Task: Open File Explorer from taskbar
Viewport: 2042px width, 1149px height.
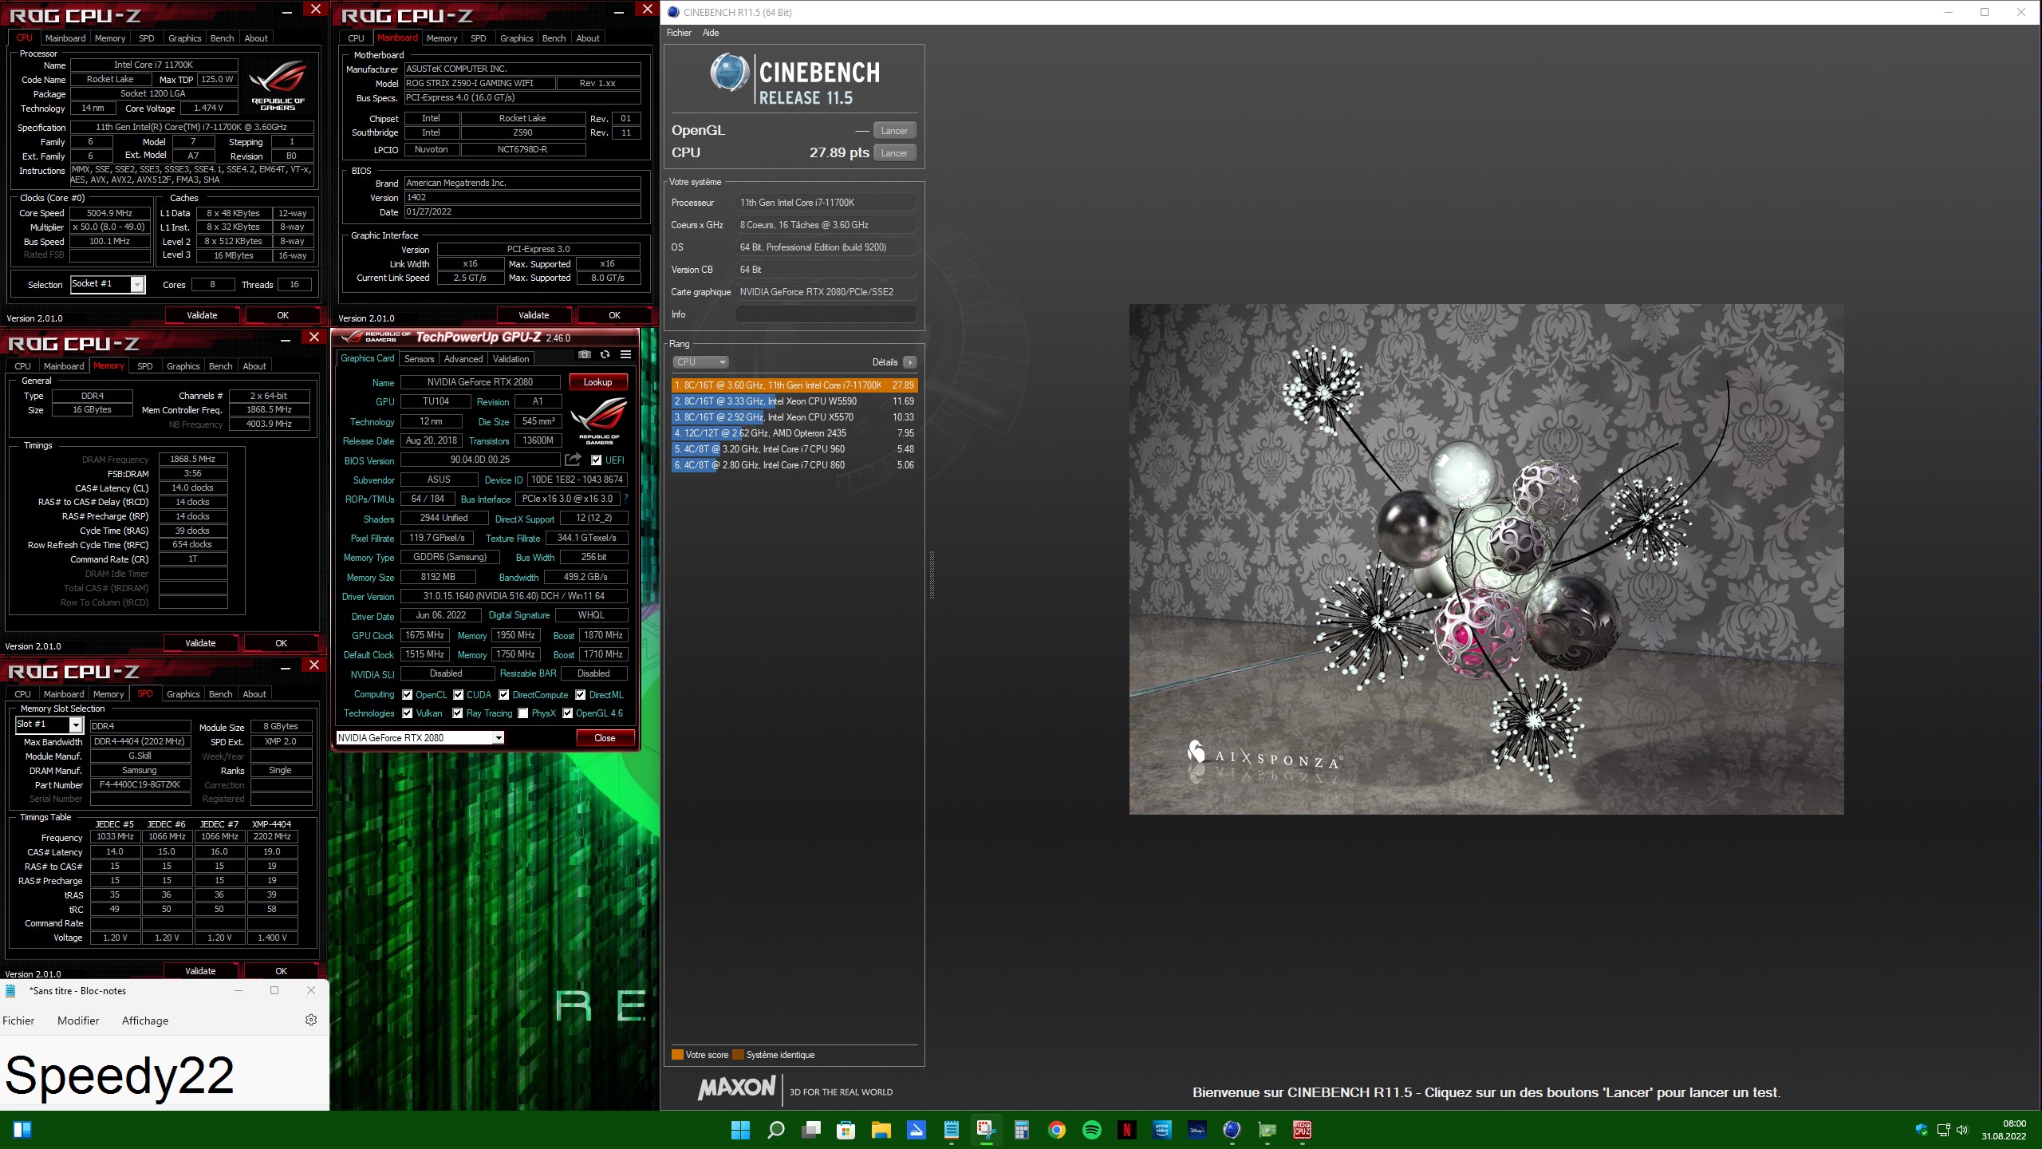Action: coord(881,1130)
